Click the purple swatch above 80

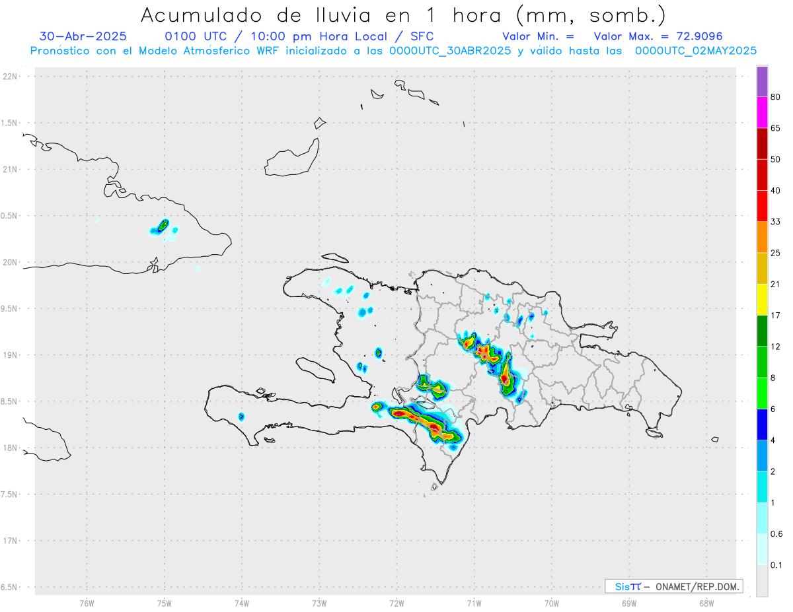(762, 81)
